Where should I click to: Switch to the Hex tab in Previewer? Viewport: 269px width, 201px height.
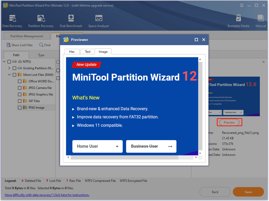pyautogui.click(x=72, y=52)
